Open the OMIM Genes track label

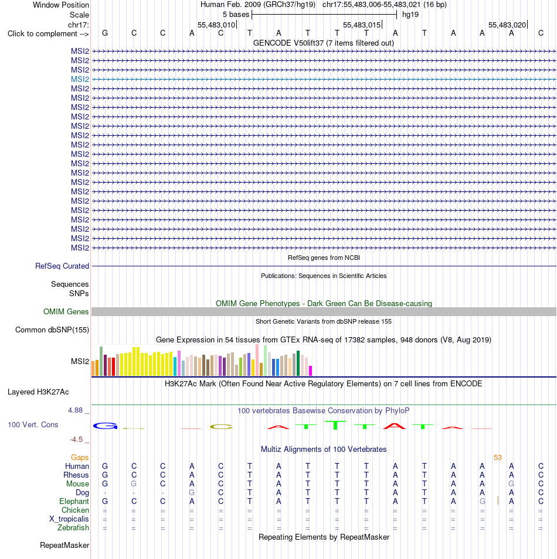click(66, 311)
